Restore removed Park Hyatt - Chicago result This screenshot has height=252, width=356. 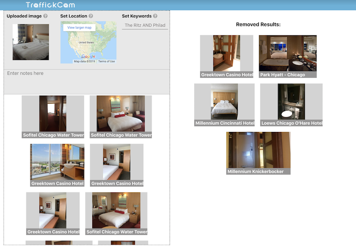288,56
